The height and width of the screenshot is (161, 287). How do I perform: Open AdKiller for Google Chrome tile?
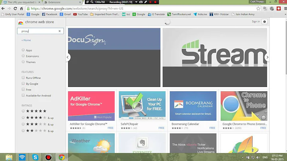(x=91, y=111)
